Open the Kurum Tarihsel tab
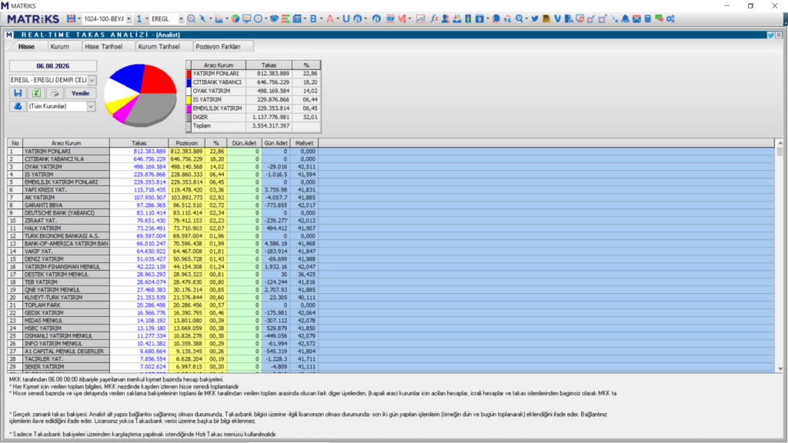788x443 pixels. pyautogui.click(x=159, y=46)
